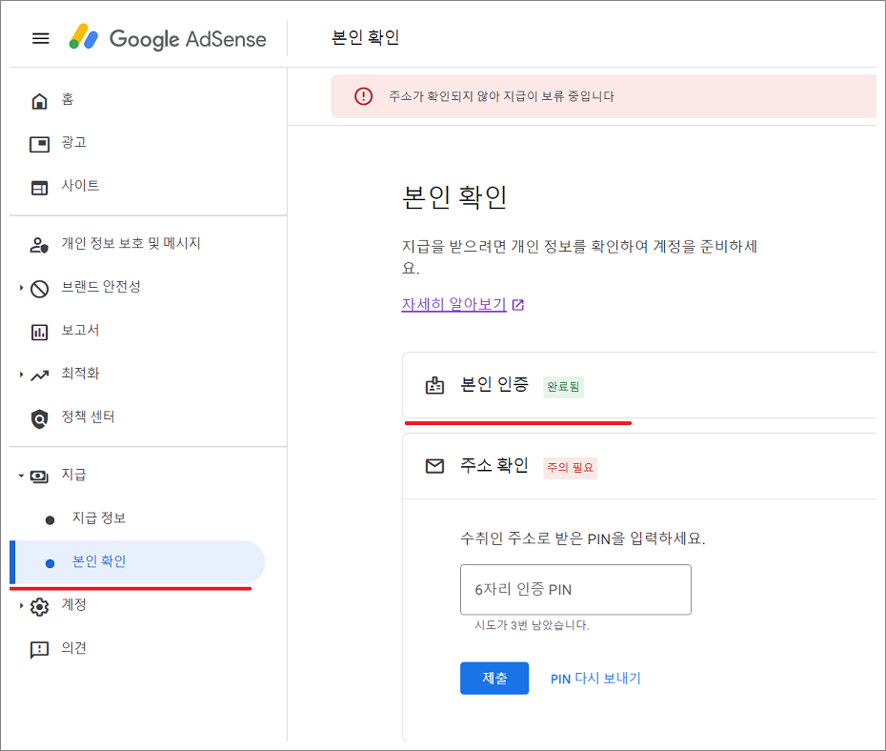
Task: Click the 지급 (Payments) wallet icon
Action: [x=38, y=475]
